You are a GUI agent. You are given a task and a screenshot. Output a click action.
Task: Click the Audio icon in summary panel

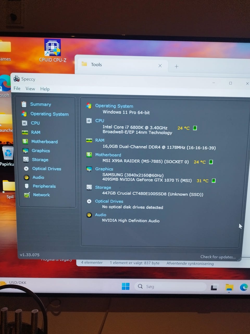click(x=89, y=215)
